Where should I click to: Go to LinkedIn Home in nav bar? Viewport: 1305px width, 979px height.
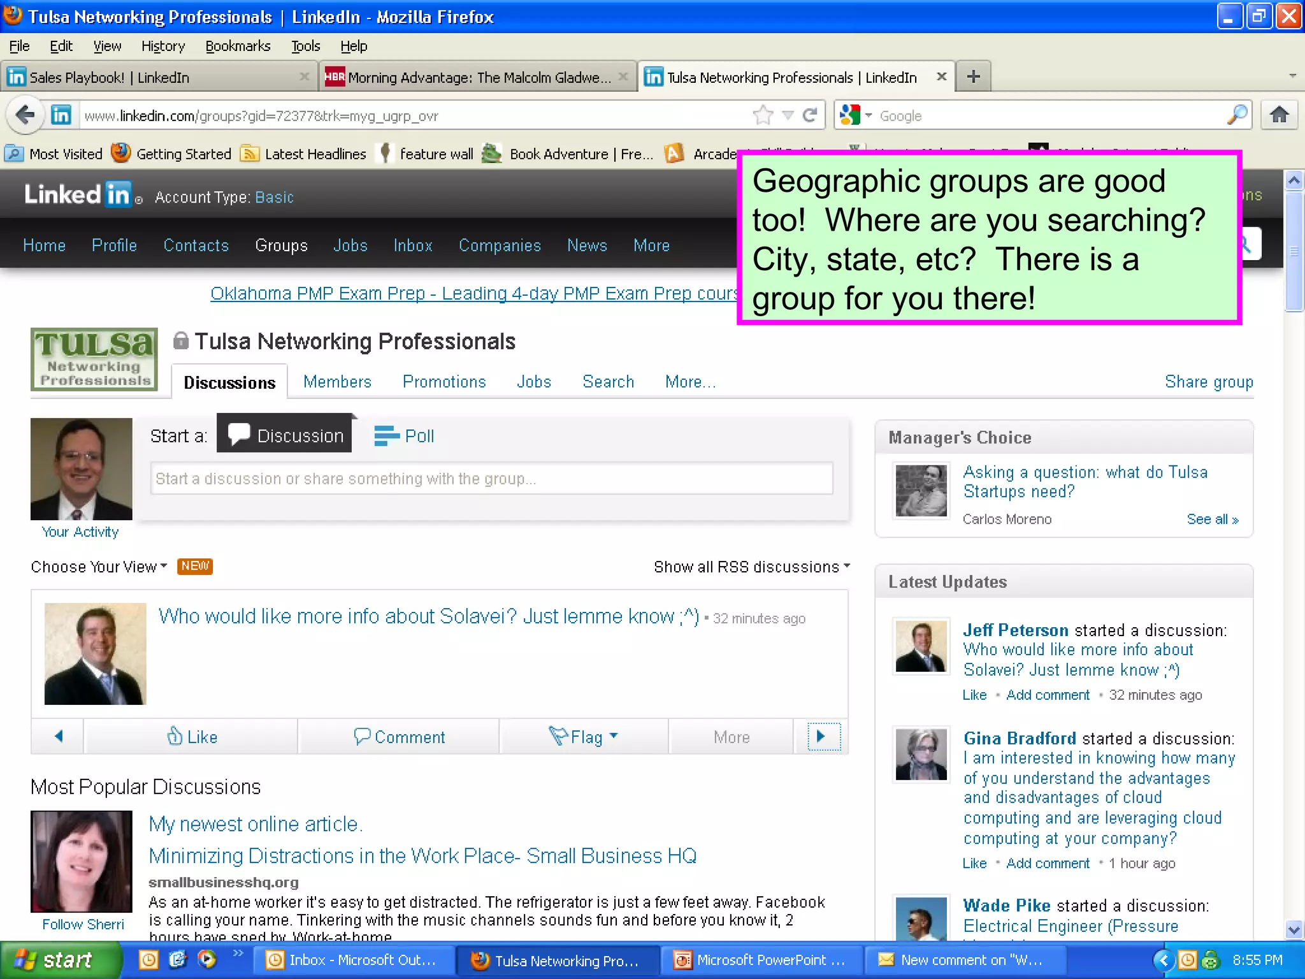(44, 245)
